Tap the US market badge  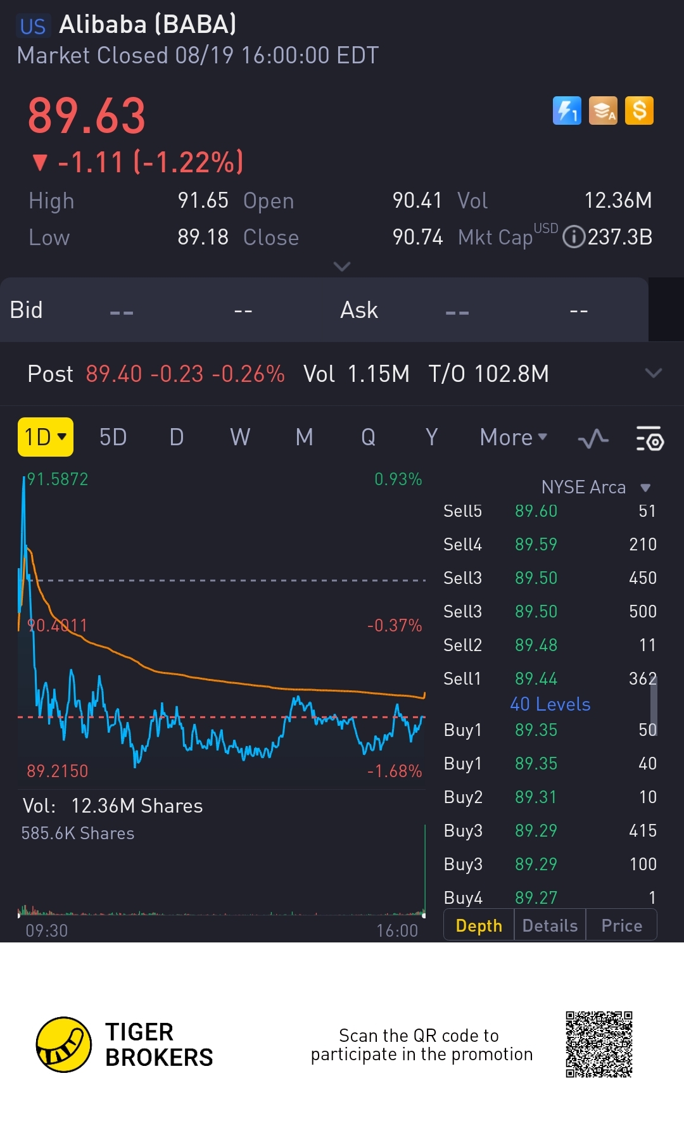click(x=33, y=26)
